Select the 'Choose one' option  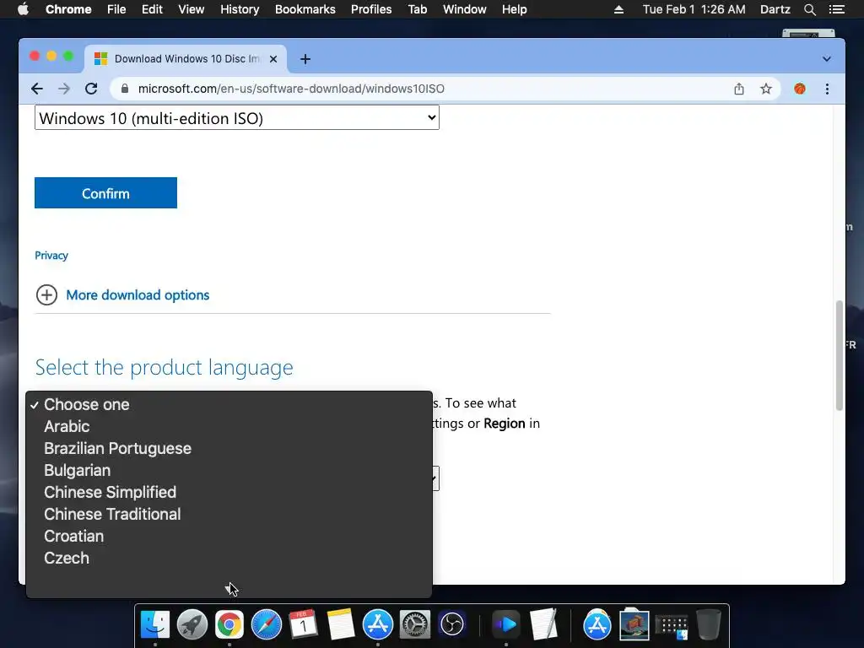[229, 404]
